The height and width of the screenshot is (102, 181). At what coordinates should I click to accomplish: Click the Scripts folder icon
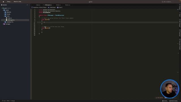[x=5, y=16]
